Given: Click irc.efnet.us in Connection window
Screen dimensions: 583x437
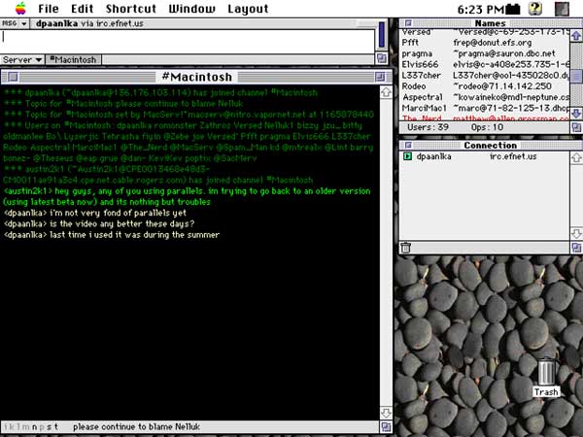Looking at the screenshot, I should coord(513,156).
